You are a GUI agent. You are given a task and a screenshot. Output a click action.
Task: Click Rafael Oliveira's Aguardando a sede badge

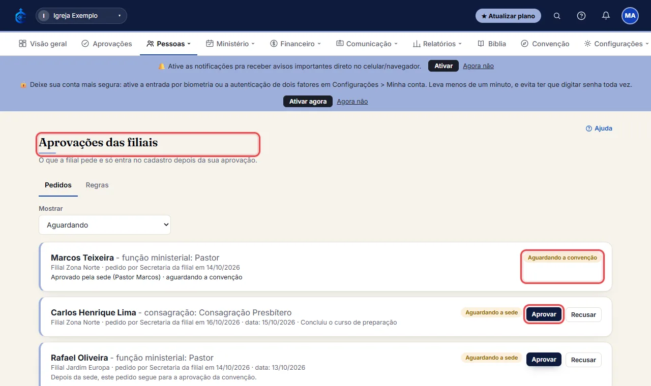pos(491,358)
